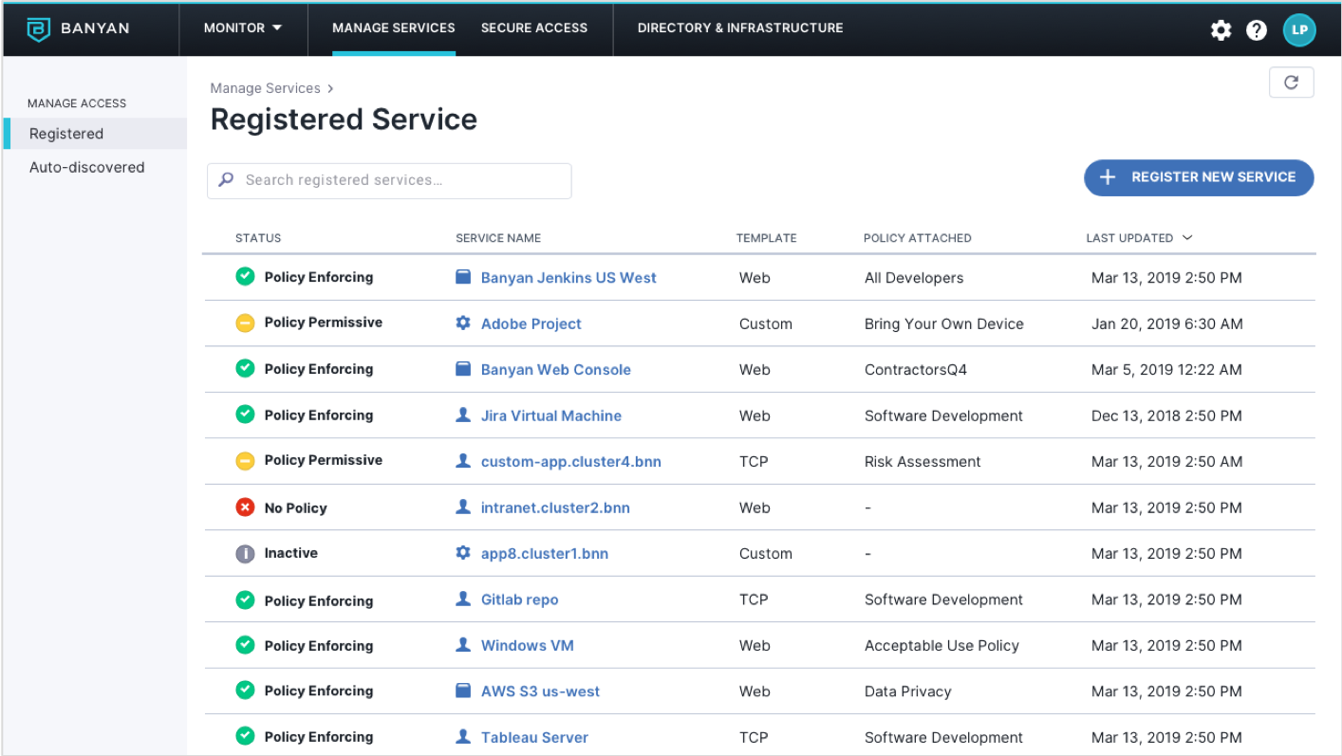This screenshot has height=756, width=1342.
Task: Click the breadcrumb chevron after Manage Services
Action: pos(330,88)
